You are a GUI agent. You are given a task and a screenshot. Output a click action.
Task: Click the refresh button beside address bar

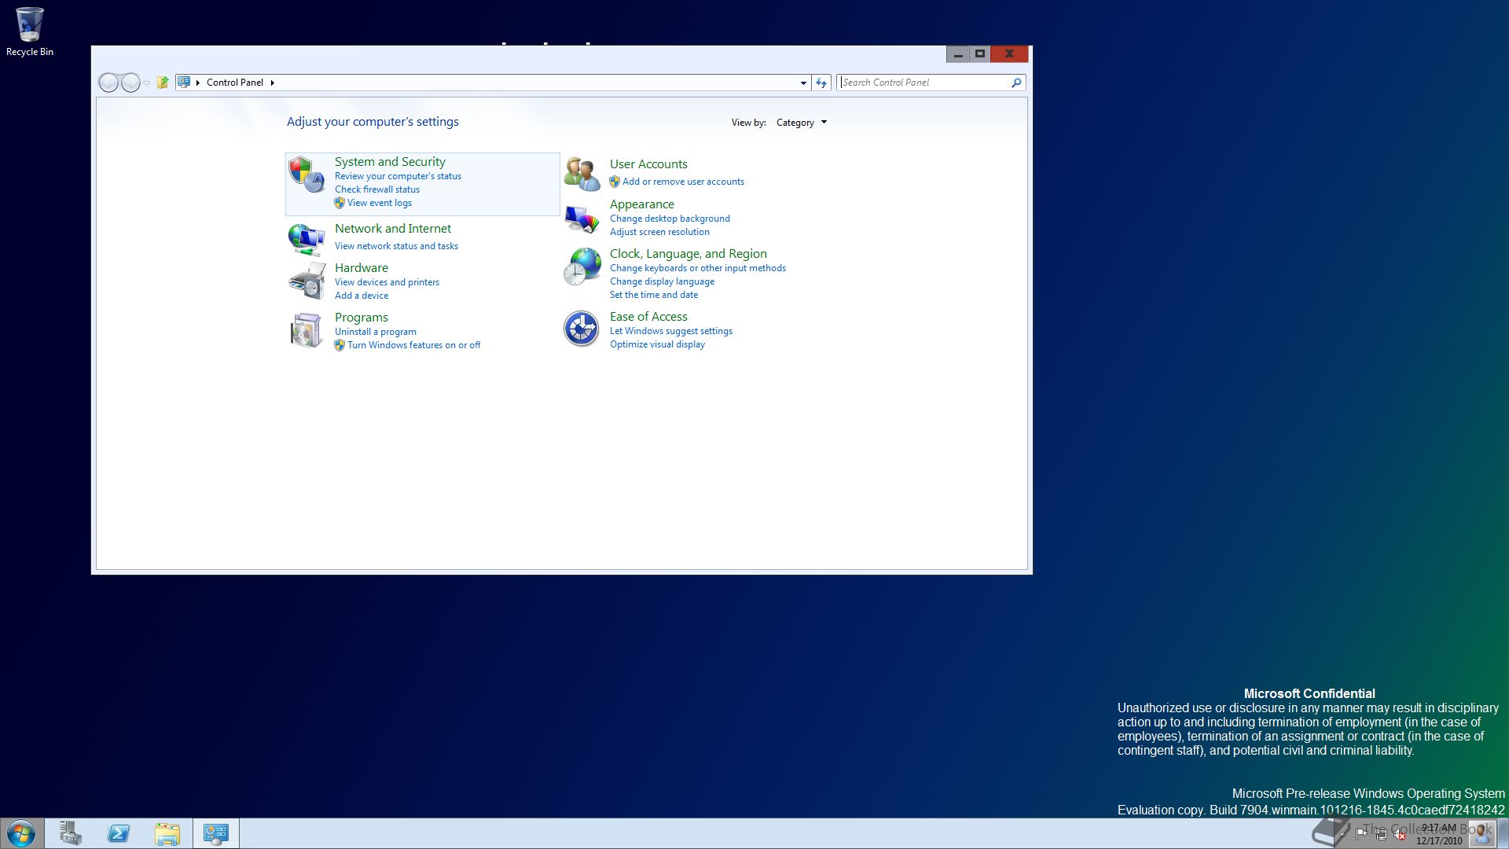point(821,83)
